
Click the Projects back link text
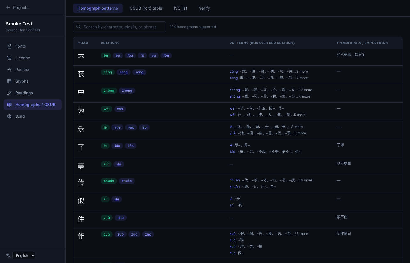coord(21,8)
